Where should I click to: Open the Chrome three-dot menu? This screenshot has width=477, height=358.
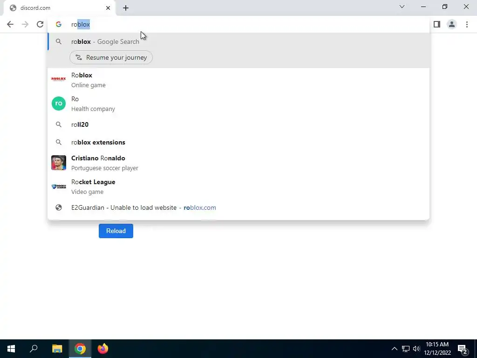(x=467, y=24)
